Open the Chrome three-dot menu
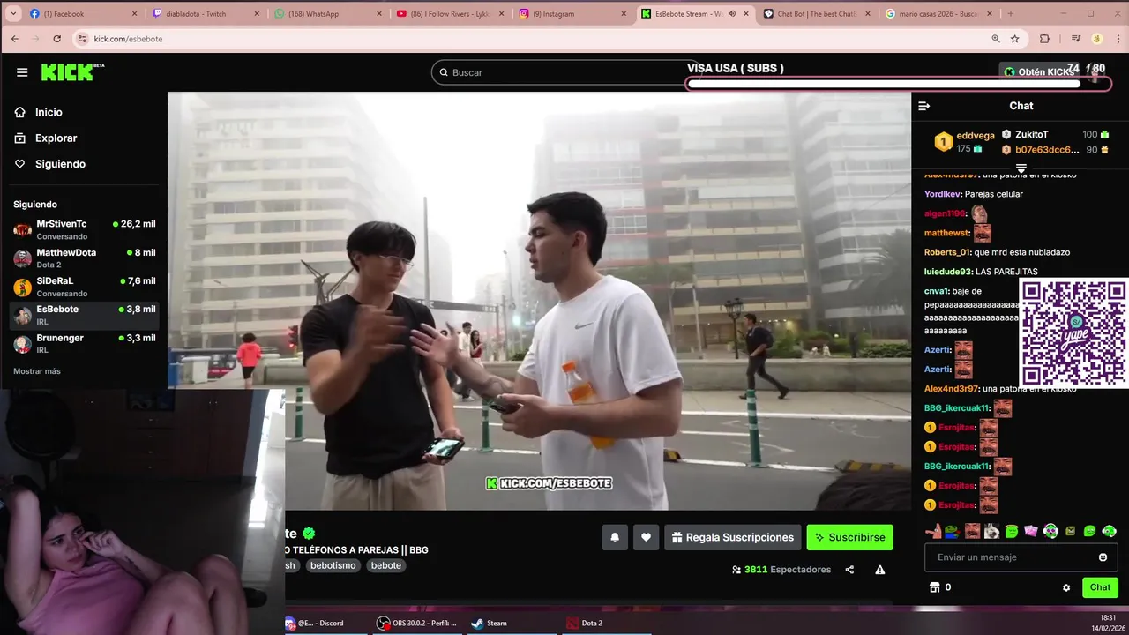This screenshot has height=635, width=1129. pyautogui.click(x=1118, y=39)
